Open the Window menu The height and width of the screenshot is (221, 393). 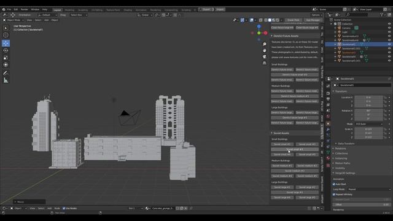point(35,10)
